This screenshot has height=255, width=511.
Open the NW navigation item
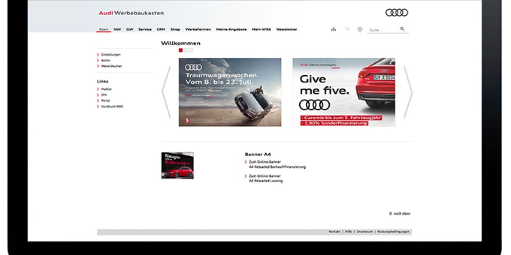click(x=117, y=30)
